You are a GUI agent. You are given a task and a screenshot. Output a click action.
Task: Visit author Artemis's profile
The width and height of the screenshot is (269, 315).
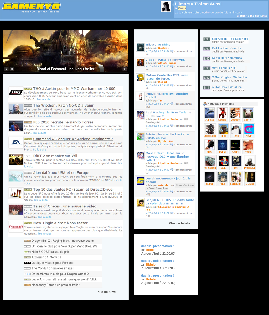pos(163,185)
